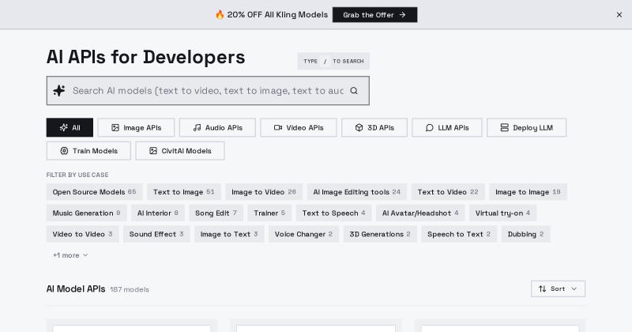Filter by Image to Image
The height and width of the screenshot is (332, 632).
tap(528, 192)
